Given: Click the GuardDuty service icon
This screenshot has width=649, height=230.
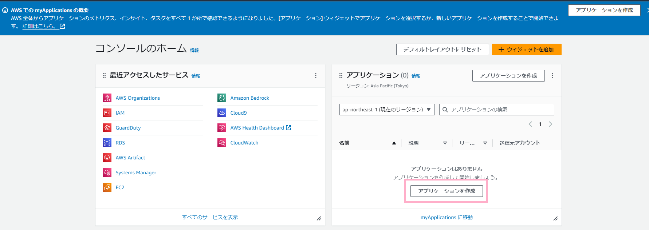Looking at the screenshot, I should pyautogui.click(x=107, y=128).
